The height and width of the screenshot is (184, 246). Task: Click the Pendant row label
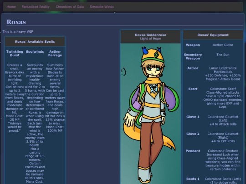[193, 151]
